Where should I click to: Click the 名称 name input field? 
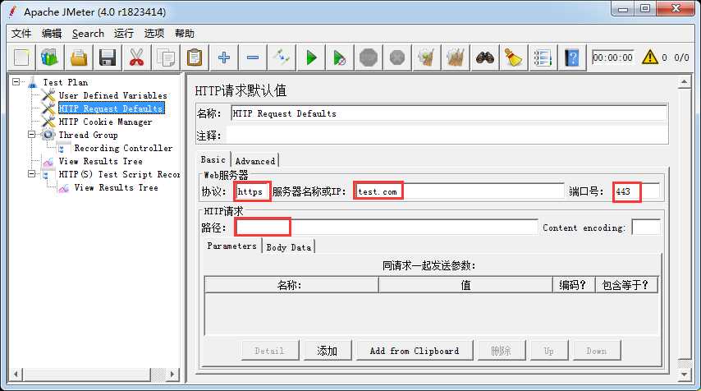pos(449,113)
